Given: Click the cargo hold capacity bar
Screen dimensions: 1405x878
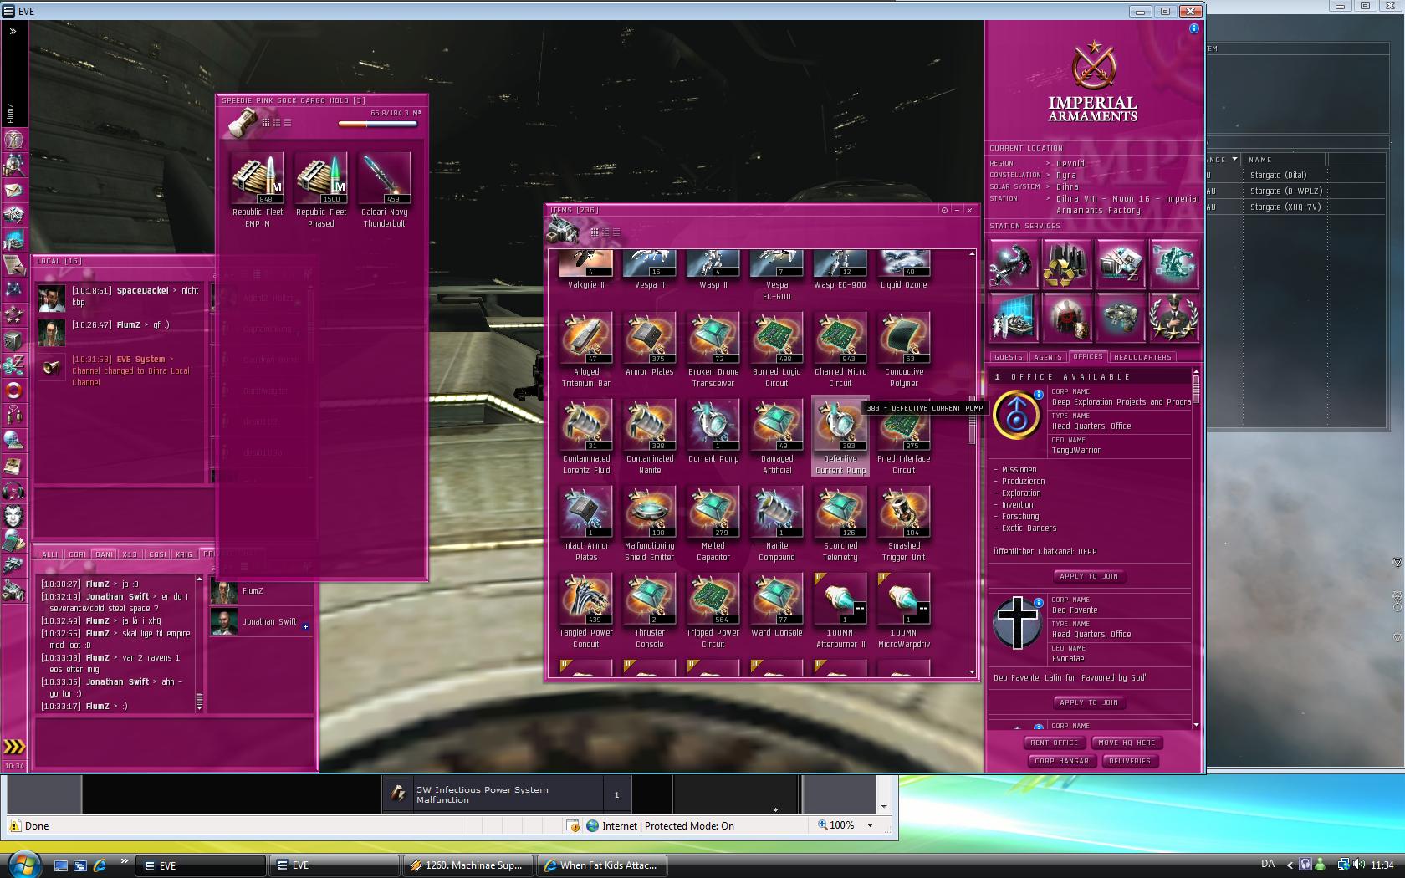Looking at the screenshot, I should [x=378, y=124].
